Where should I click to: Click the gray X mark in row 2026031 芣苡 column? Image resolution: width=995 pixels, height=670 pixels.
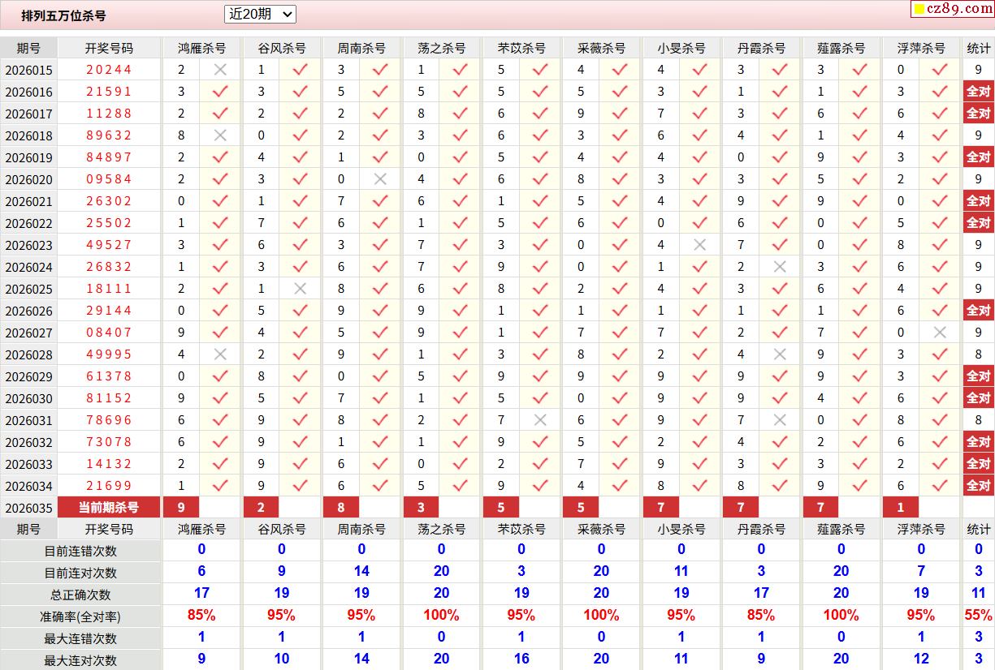coord(540,420)
